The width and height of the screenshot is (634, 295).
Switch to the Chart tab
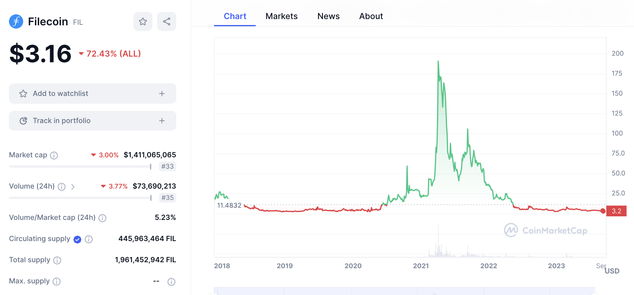click(x=235, y=16)
